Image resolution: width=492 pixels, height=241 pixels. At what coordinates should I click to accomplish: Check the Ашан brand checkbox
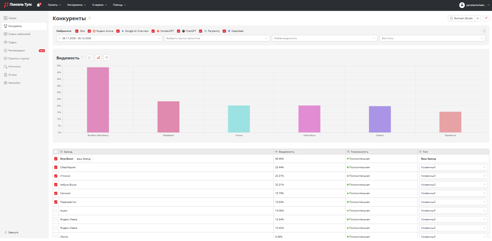56,211
